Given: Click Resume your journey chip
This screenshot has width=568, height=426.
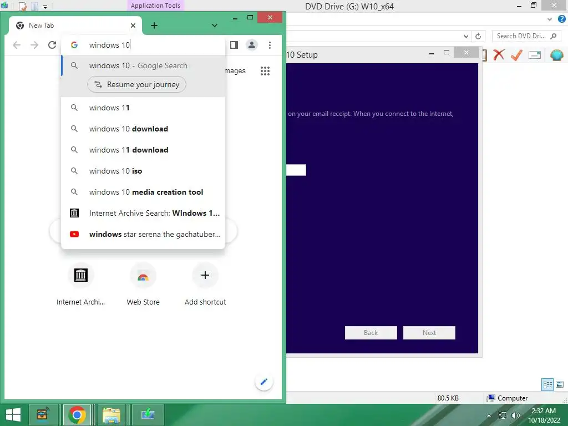Looking at the screenshot, I should 136,84.
